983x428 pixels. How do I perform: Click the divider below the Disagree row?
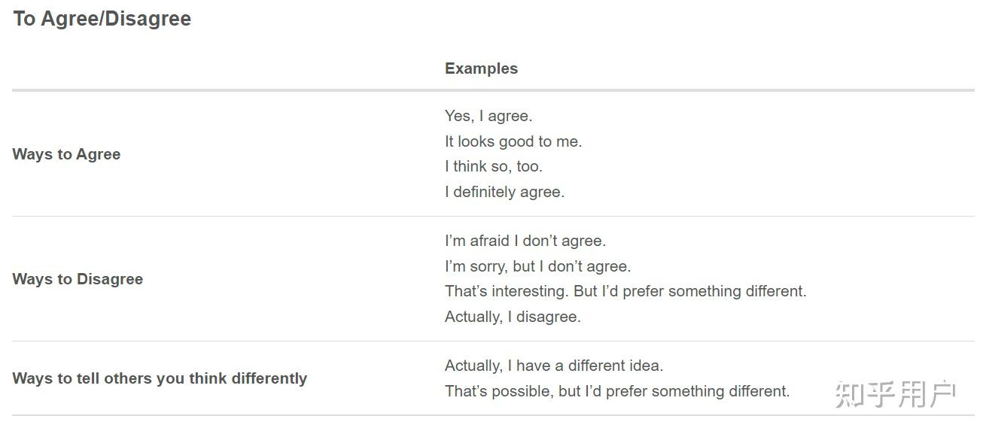click(x=493, y=341)
